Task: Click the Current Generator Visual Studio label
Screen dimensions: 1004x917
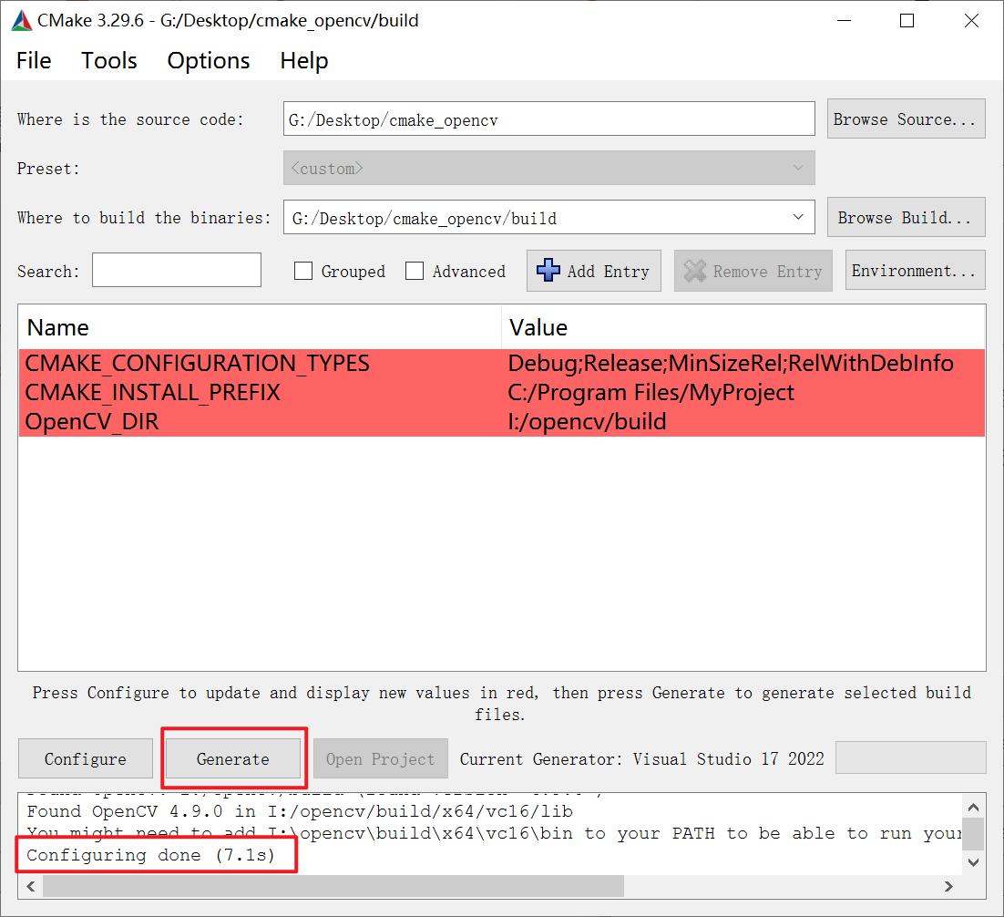Action: point(641,758)
